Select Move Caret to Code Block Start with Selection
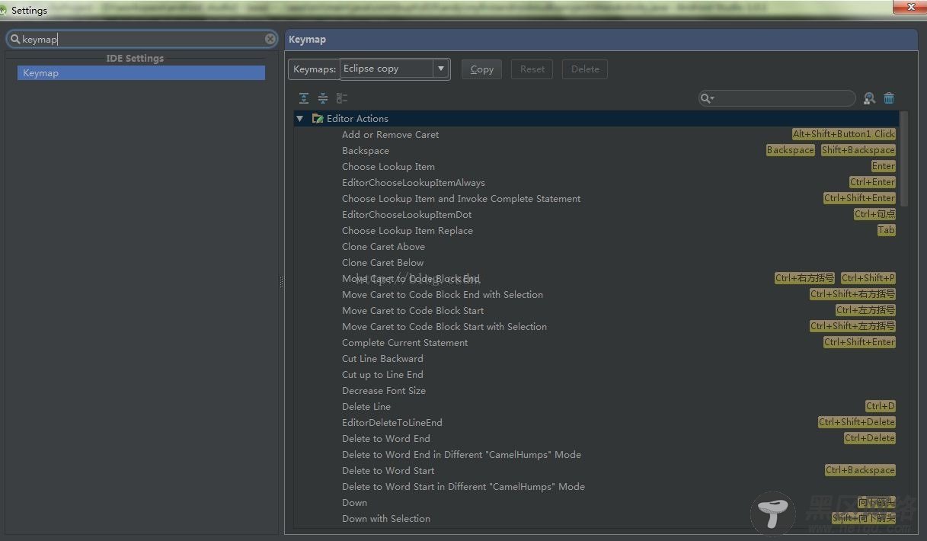 (444, 327)
